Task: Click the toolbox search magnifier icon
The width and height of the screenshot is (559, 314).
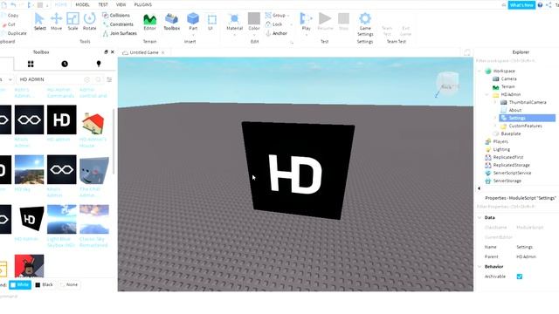Action: pos(98,79)
